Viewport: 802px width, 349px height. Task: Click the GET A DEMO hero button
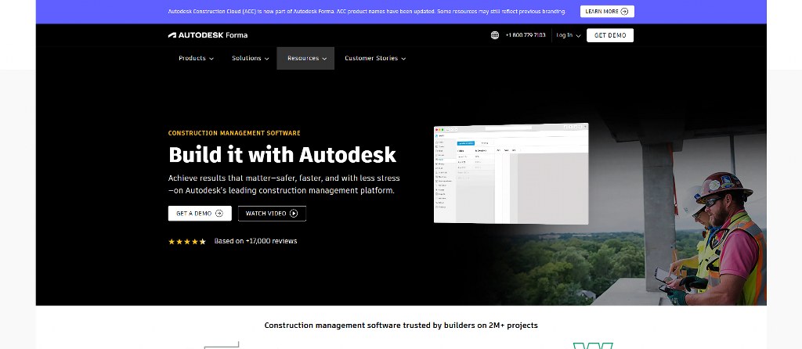pos(200,214)
